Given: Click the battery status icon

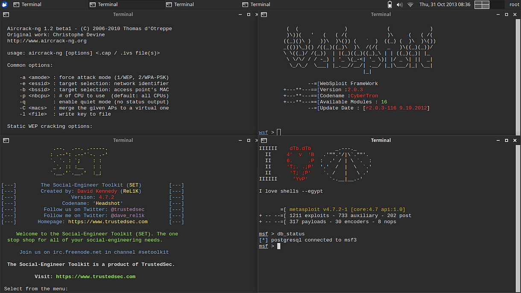Looking at the screenshot, I should pyautogui.click(x=389, y=5).
